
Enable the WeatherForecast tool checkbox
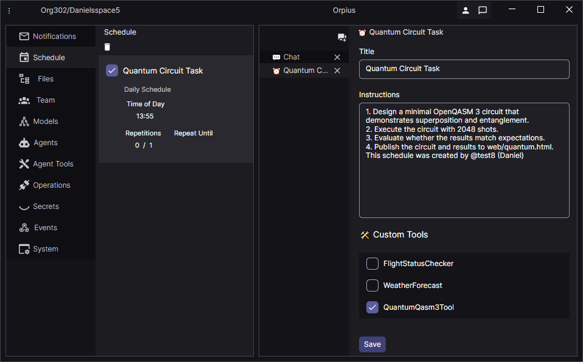point(372,285)
